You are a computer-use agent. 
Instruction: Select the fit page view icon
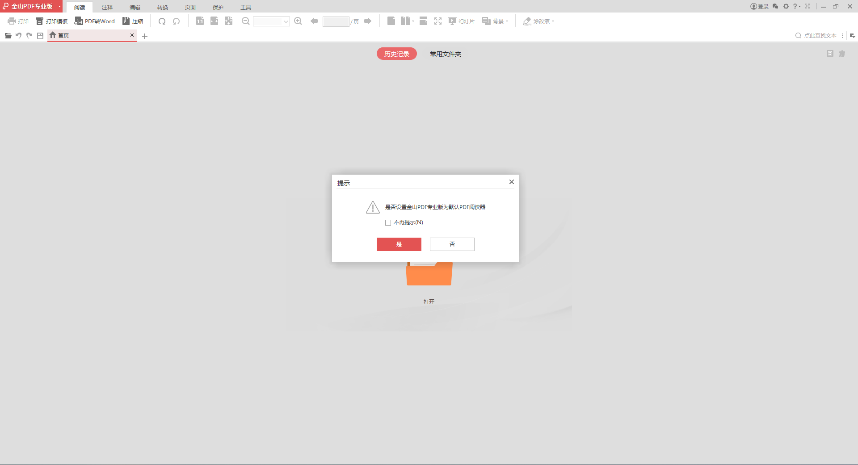tap(229, 21)
